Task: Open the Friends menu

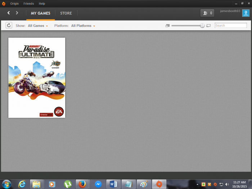Action: 28,4
